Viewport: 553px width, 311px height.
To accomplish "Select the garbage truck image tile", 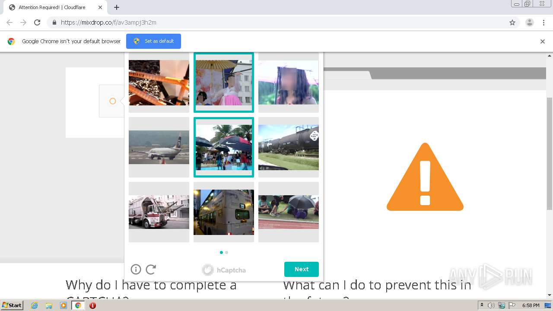I will pyautogui.click(x=159, y=212).
